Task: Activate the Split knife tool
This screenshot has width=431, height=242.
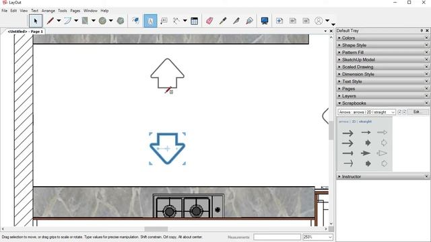Action: coord(236,21)
